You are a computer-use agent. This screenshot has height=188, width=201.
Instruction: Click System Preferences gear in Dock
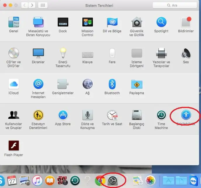click(112, 181)
